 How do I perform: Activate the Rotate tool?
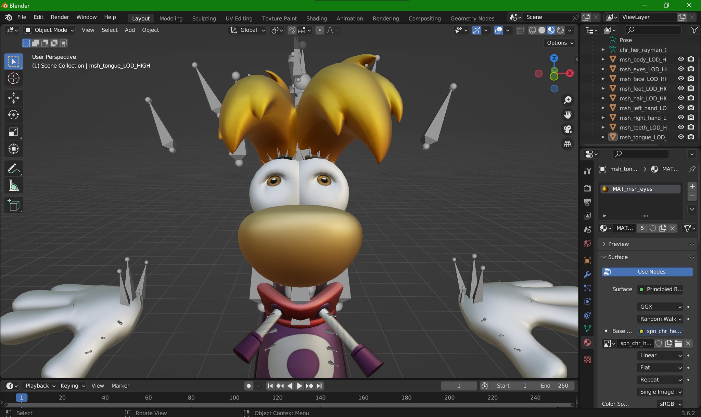pyautogui.click(x=13, y=115)
